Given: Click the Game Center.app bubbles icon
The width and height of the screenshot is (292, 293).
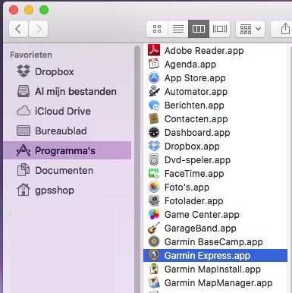Looking at the screenshot, I should point(154,214).
